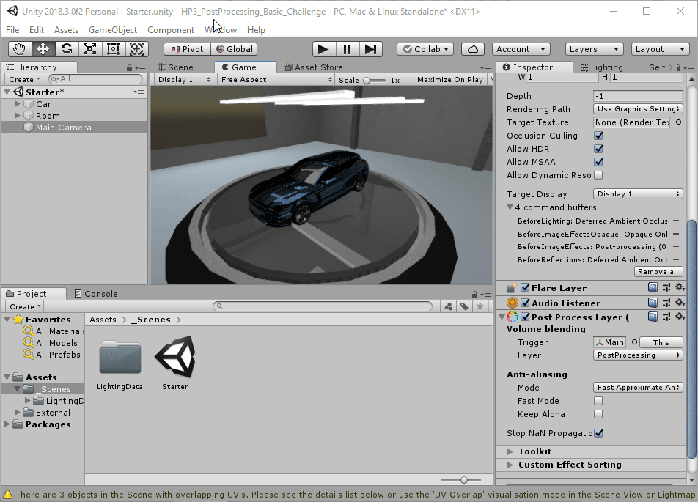Expand the Car object in Hierarchy

click(18, 104)
